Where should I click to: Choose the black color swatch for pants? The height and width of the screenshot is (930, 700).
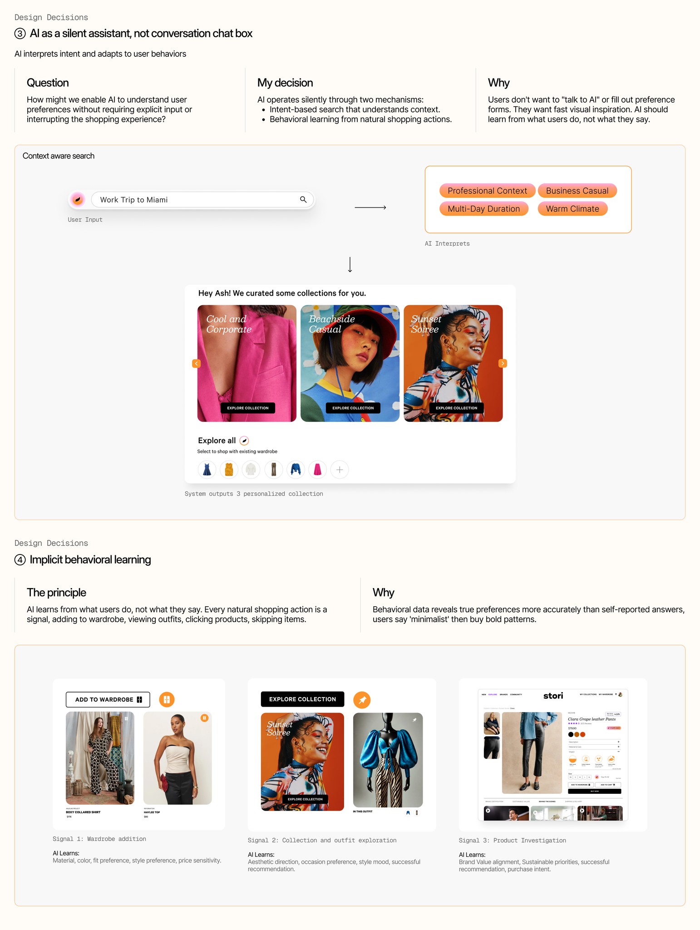(571, 734)
